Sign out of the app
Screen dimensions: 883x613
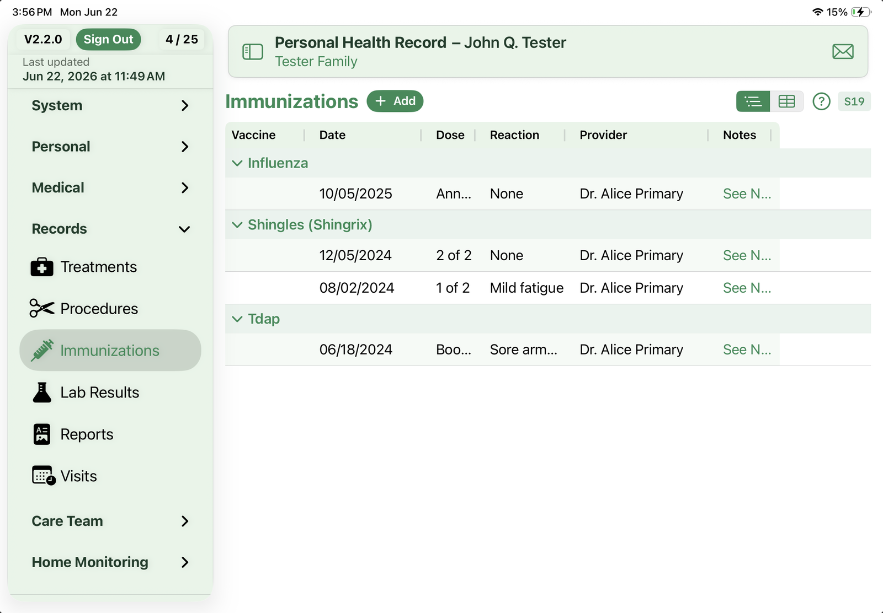tap(108, 39)
